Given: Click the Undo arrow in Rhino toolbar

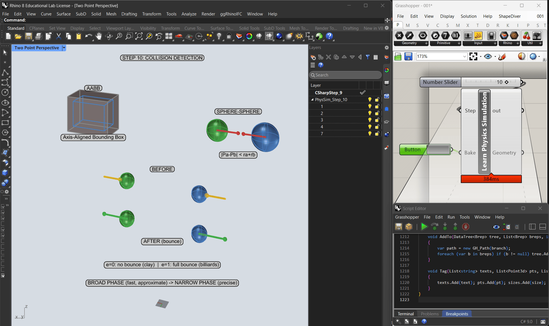Looking at the screenshot, I should [88, 36].
